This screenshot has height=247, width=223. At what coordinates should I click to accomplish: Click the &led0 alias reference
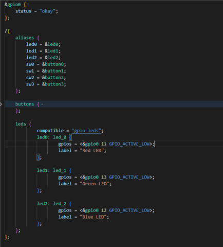tap(51, 44)
